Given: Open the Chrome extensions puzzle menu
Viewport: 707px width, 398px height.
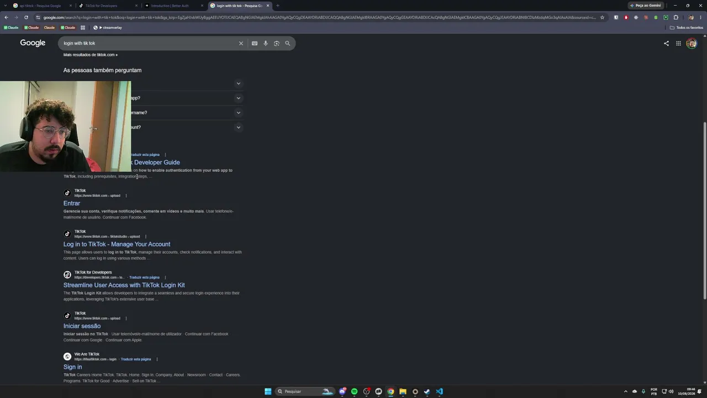Looking at the screenshot, I should (676, 17).
